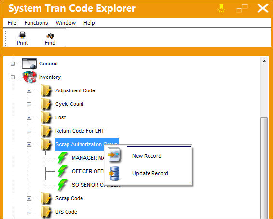
Task: Expand the Scrap Code node
Action: pos(29,198)
